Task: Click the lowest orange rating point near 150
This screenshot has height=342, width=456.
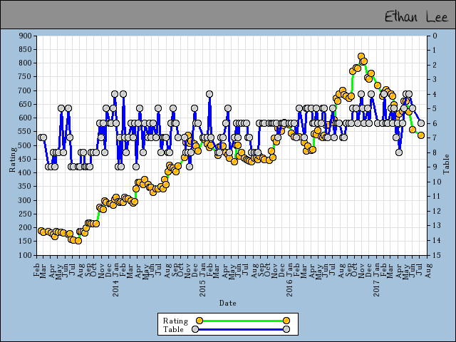Action: point(78,241)
